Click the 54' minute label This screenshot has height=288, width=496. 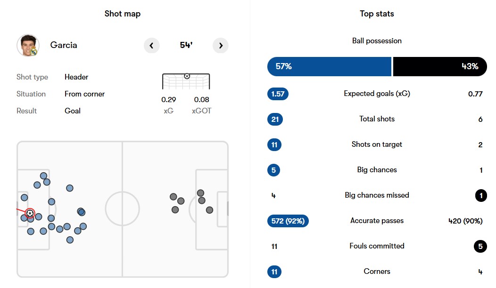tap(186, 45)
